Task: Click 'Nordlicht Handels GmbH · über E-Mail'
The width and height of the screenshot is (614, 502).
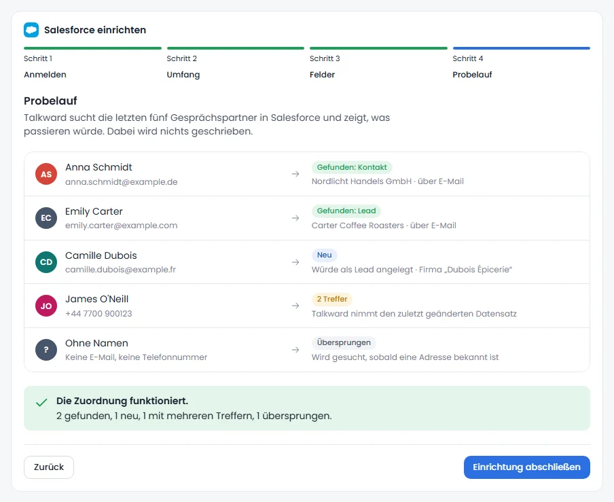Action: (x=388, y=181)
